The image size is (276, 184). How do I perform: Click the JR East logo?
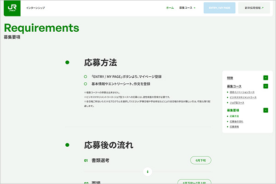(12, 8)
